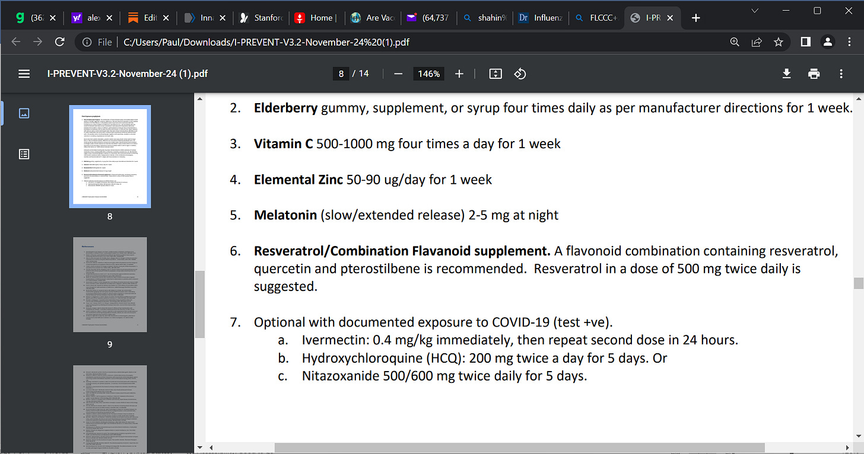The width and height of the screenshot is (864, 454).
Task: Download the PDF with the download icon
Action: point(786,73)
